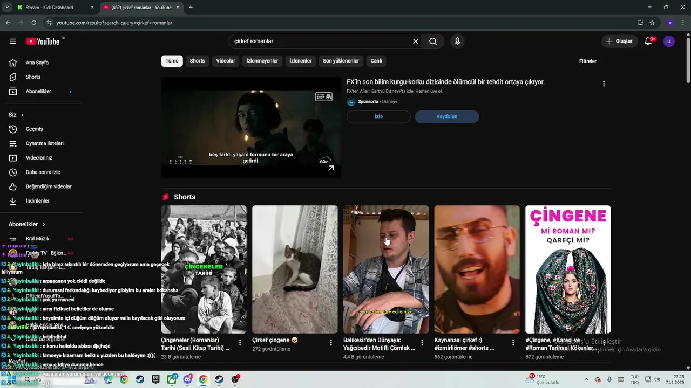The image size is (691, 388).
Task: Expand the Siz section chevron
Action: (22, 115)
